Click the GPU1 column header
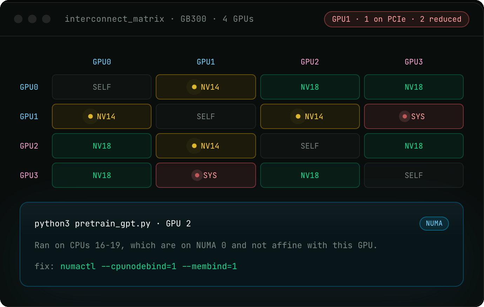The image size is (484, 307). coord(206,62)
